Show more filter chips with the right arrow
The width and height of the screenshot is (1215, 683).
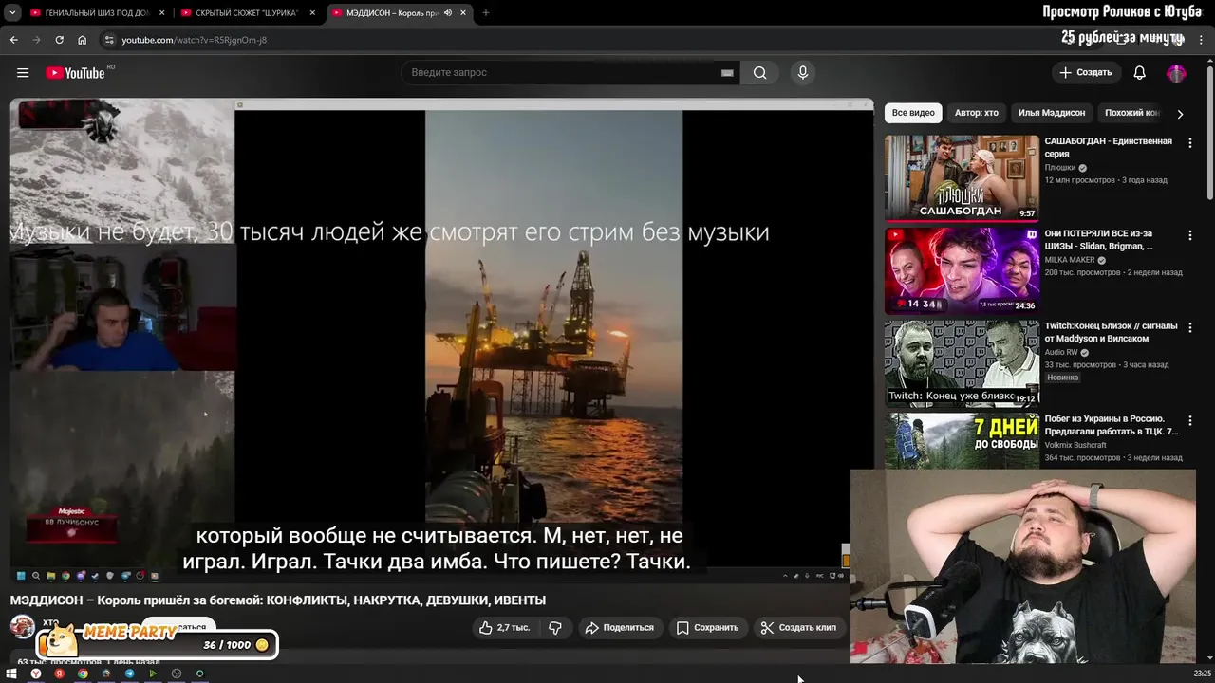(x=1180, y=114)
